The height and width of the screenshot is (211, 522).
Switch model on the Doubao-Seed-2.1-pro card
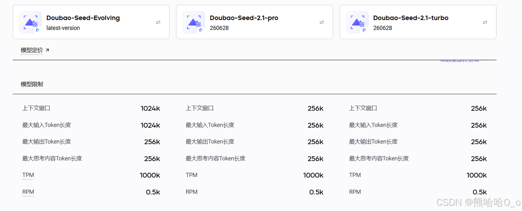[322, 22]
